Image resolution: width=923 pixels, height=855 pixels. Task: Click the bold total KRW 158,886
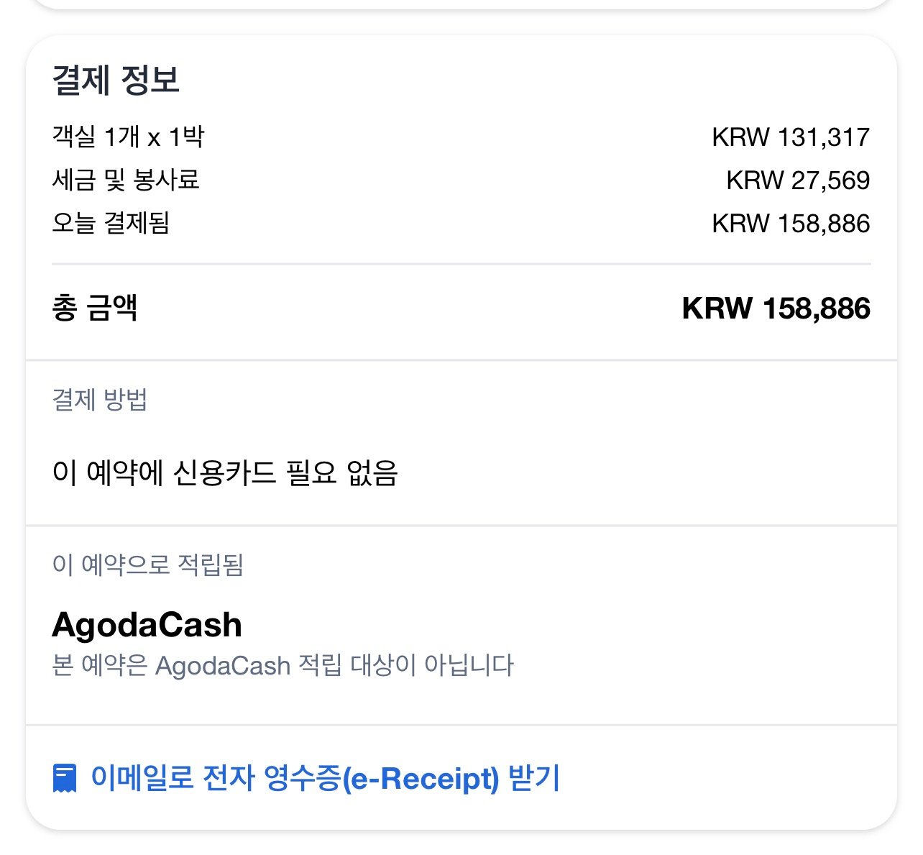(x=776, y=308)
